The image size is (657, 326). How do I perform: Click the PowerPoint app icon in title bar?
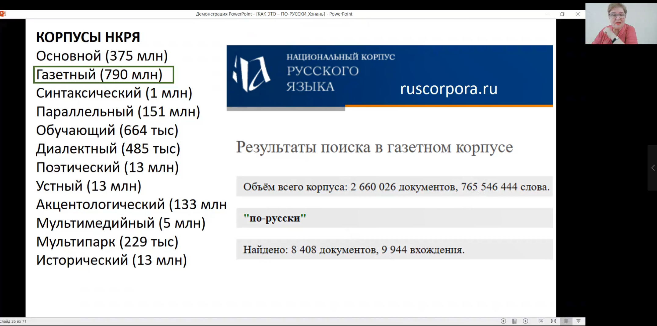point(3,14)
